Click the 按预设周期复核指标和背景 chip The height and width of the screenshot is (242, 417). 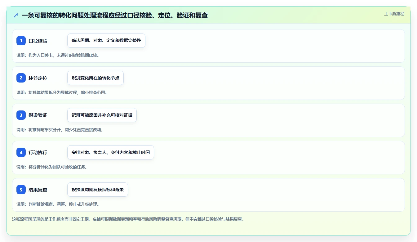point(98,190)
